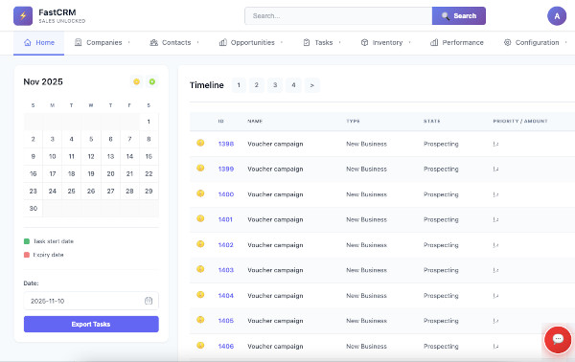Open opportunity ID 1398 link

(x=226, y=144)
